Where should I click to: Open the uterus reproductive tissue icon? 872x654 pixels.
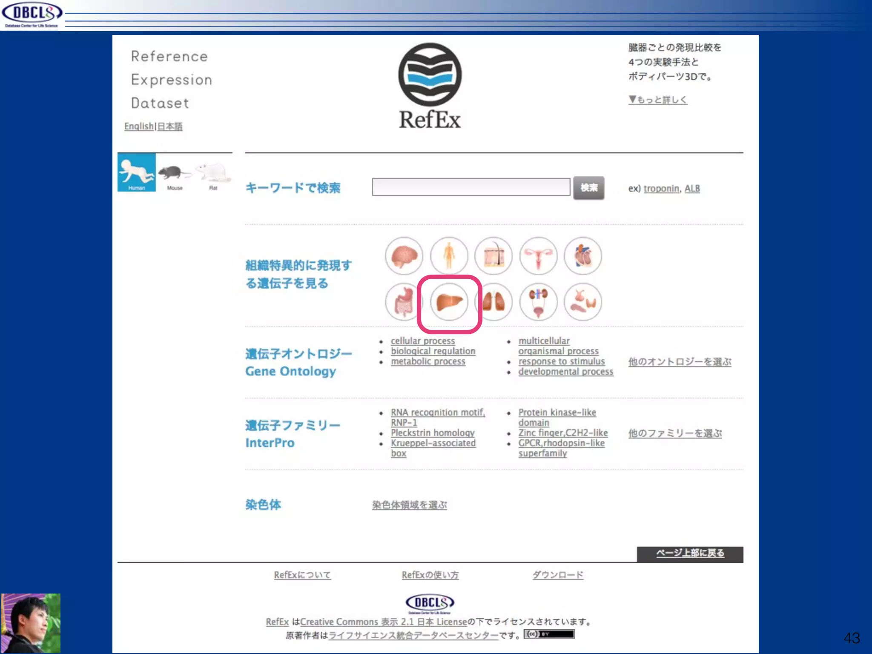point(539,256)
